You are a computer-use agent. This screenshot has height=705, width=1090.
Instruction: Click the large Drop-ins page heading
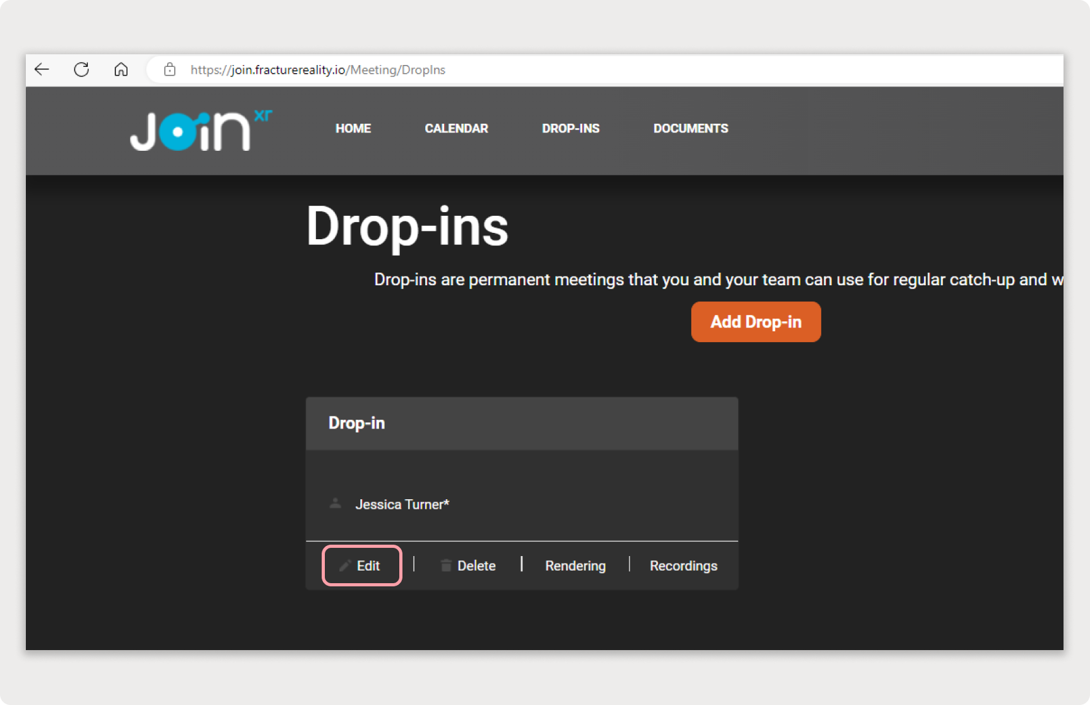pyautogui.click(x=407, y=227)
